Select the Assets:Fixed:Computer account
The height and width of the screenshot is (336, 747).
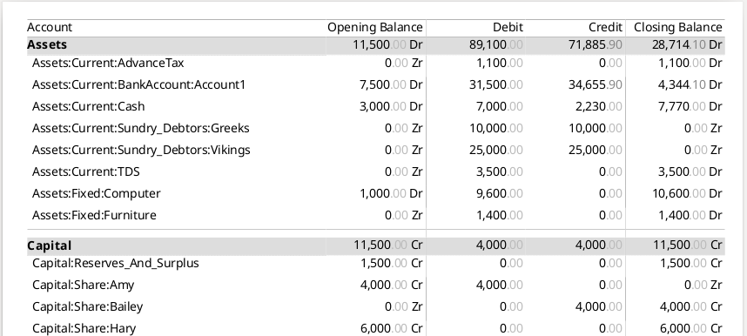pos(376,193)
